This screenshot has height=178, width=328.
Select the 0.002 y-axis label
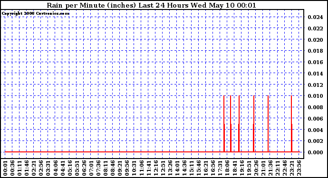[315, 141]
